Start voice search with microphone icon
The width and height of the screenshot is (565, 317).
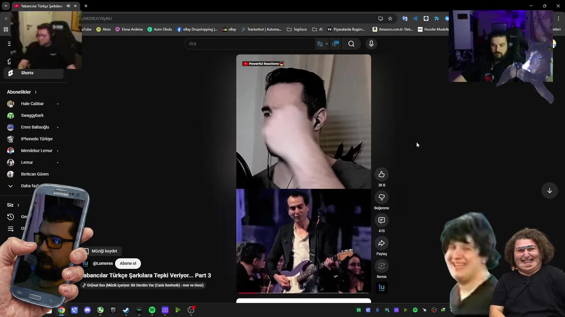point(371,44)
